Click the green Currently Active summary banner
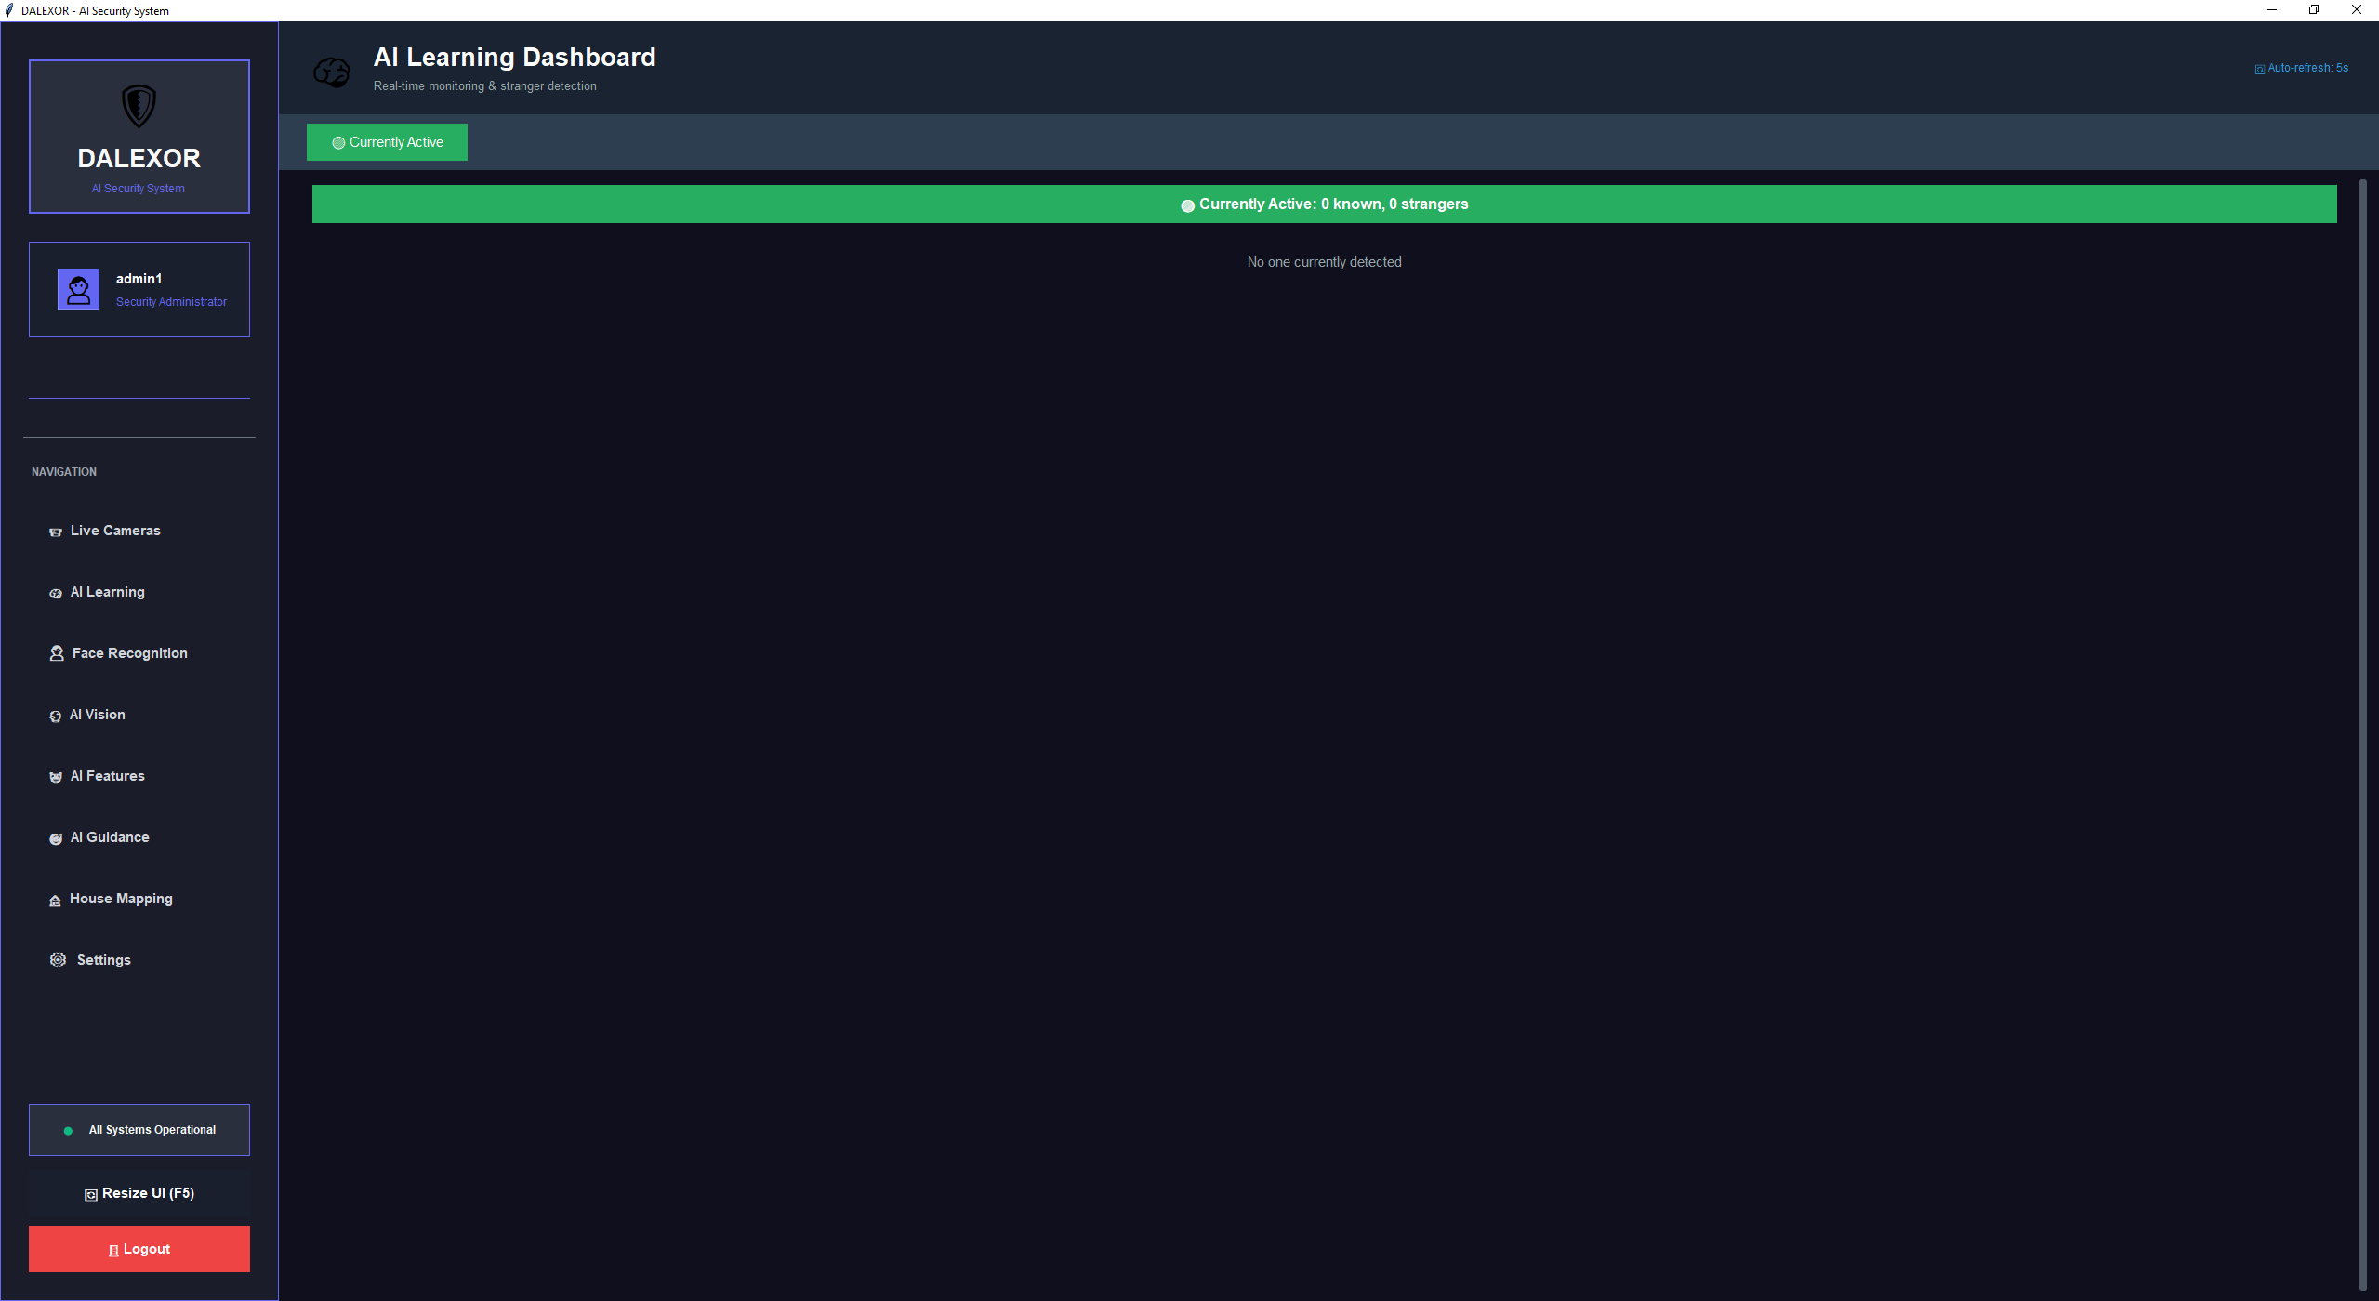Screen dimensions: 2379x1301 pyautogui.click(x=1324, y=204)
